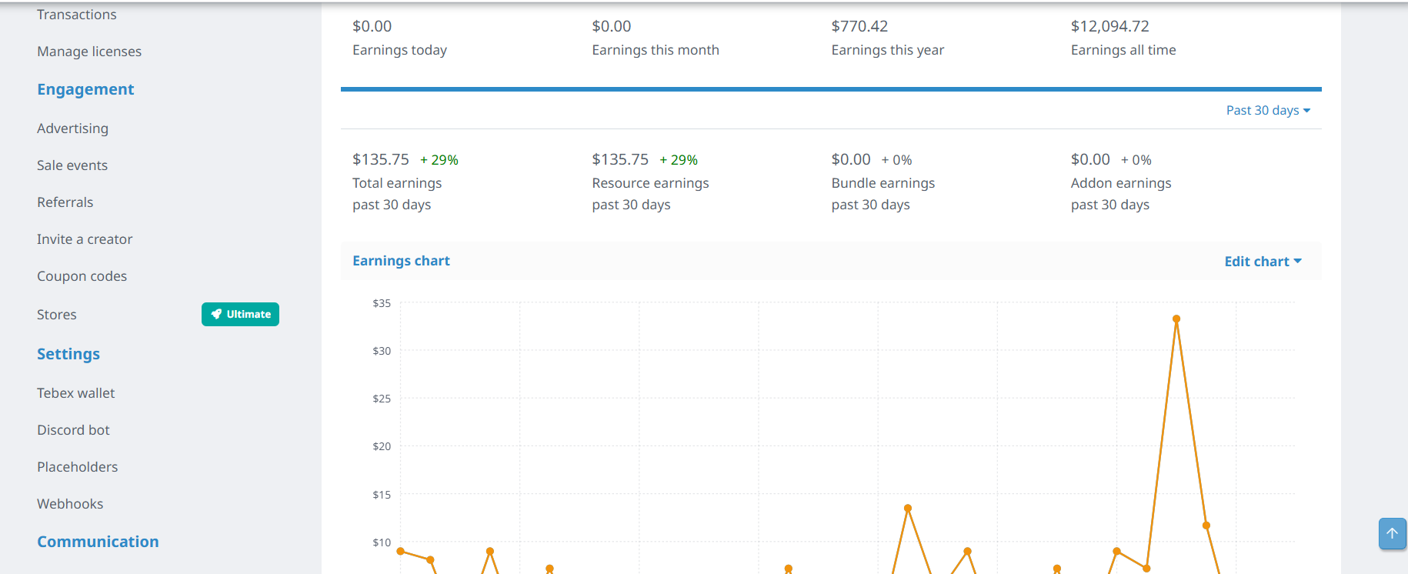Click the + 29% Total earnings change
Image resolution: width=1408 pixels, height=574 pixels.
pyautogui.click(x=439, y=160)
